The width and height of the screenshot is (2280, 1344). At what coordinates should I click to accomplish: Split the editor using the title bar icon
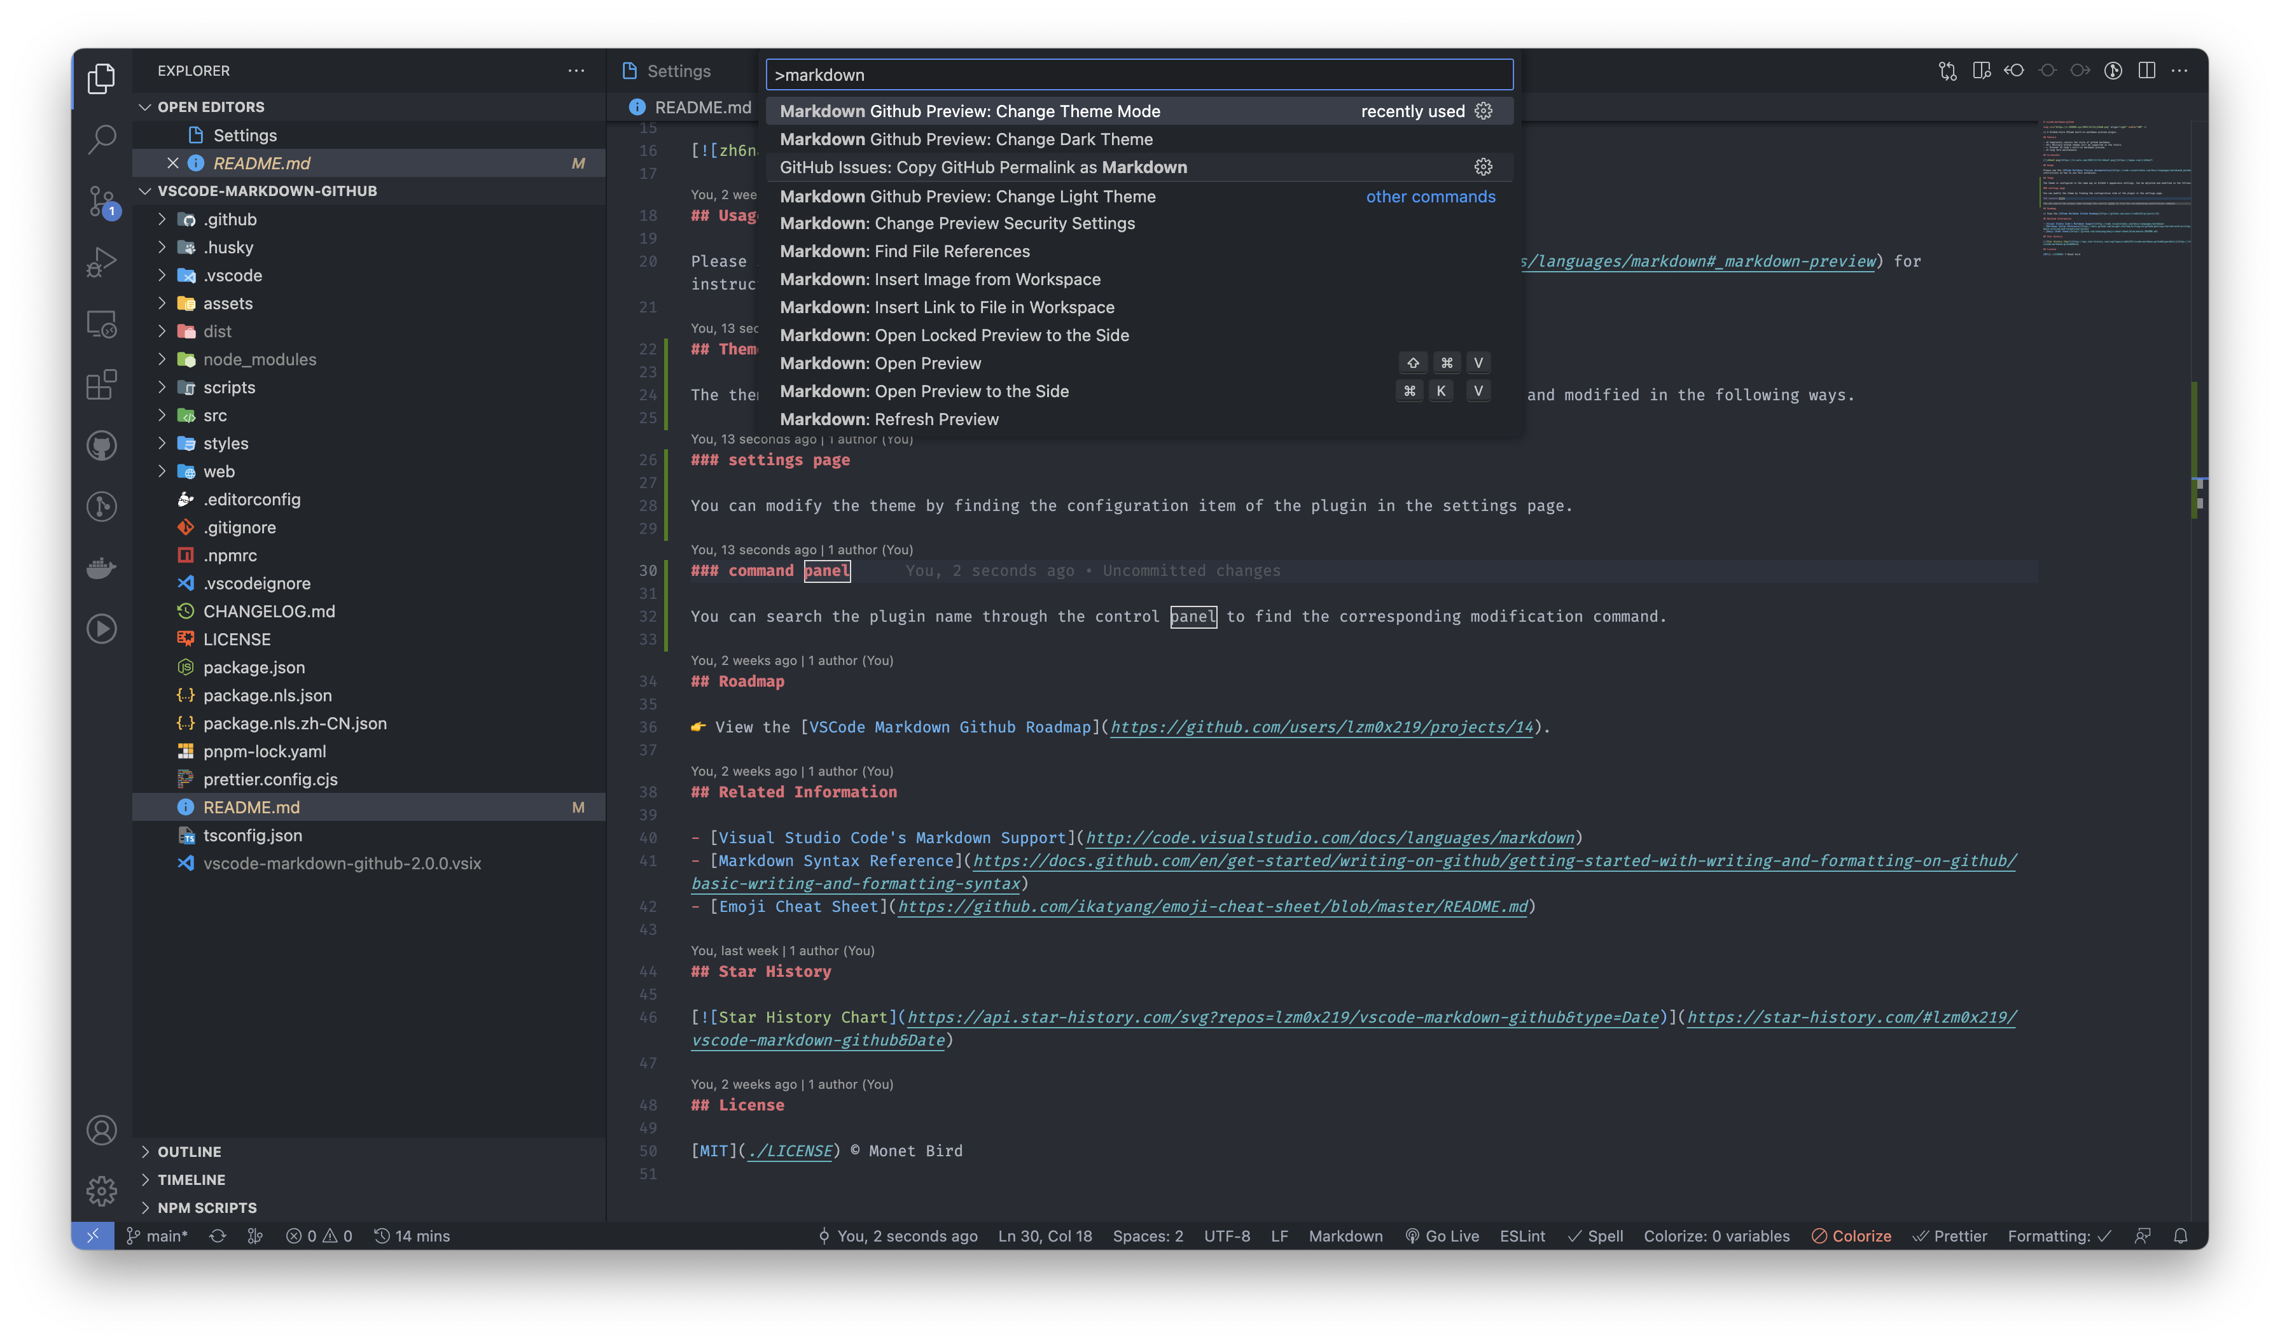point(2147,70)
